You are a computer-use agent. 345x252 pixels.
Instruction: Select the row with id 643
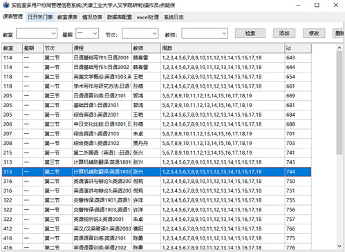[156, 58]
